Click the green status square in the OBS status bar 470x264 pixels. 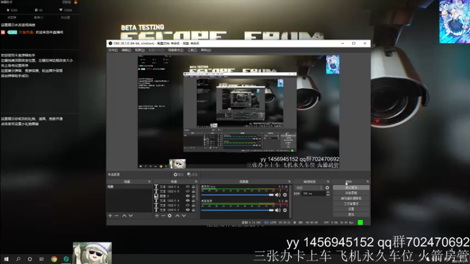tap(360, 222)
